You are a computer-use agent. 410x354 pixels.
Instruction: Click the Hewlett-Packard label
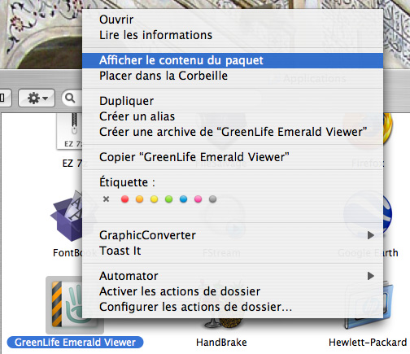tap(368, 343)
